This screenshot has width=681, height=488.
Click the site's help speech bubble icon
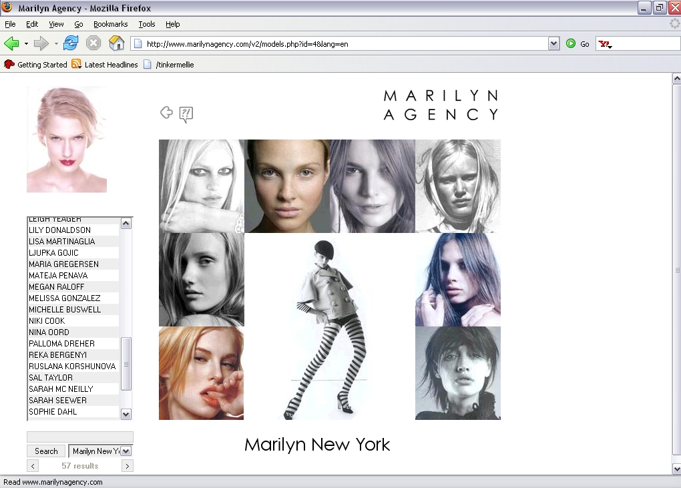coord(186,115)
